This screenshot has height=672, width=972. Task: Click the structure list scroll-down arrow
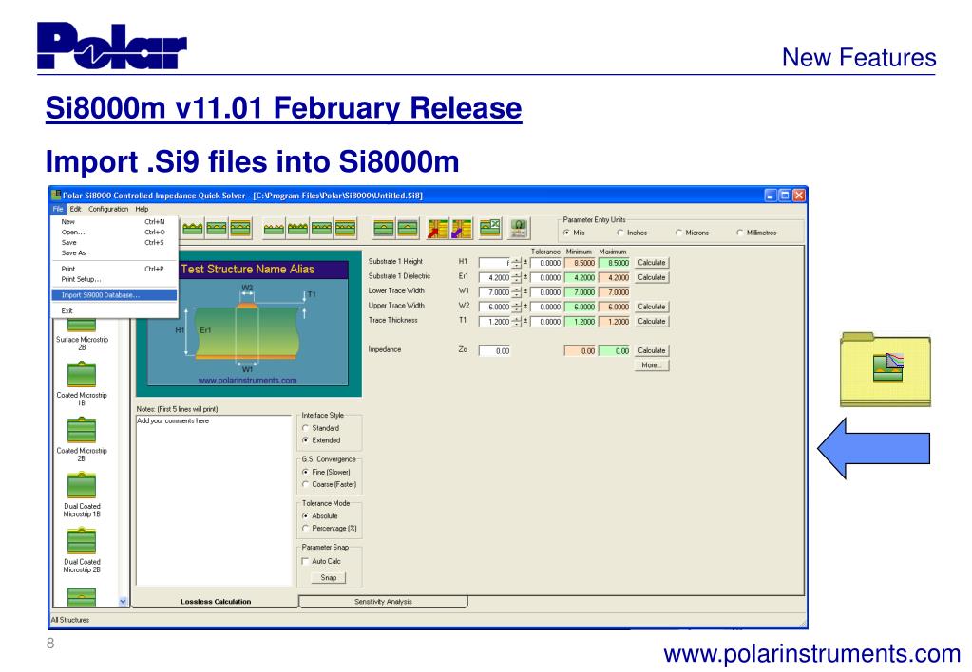coord(123,602)
